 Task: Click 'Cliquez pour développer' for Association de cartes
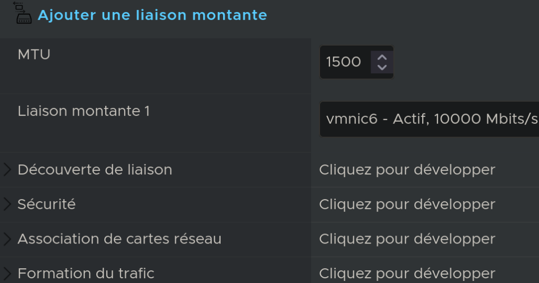407,239
